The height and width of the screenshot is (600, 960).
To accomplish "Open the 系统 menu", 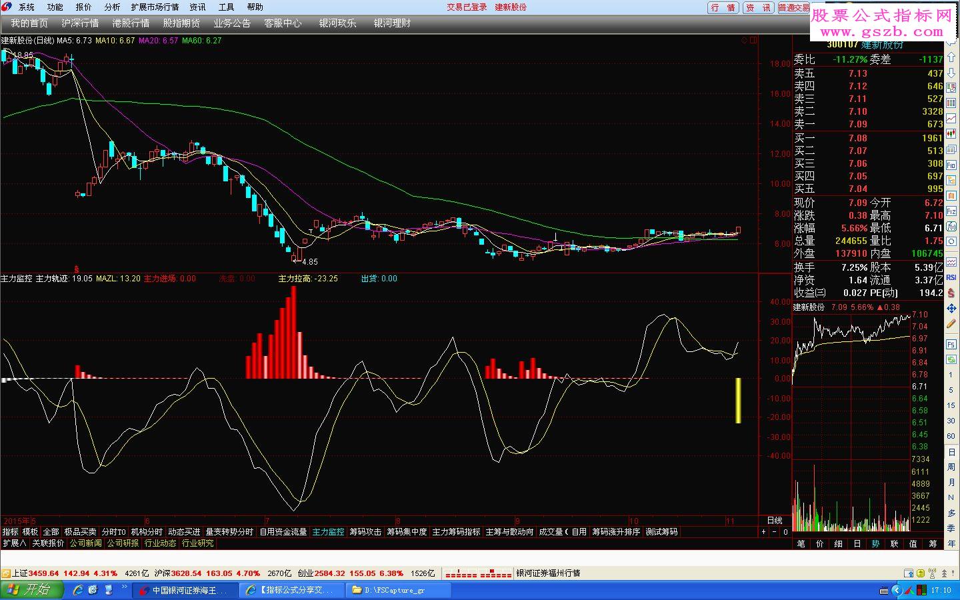I will [27, 7].
